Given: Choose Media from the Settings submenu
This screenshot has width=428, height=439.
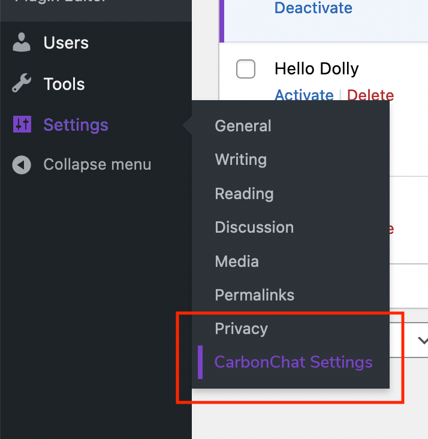Looking at the screenshot, I should [x=237, y=261].
